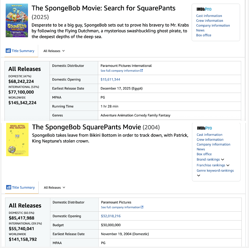Open the All Releases dropdown for the 2004 movie
The height and width of the screenshot is (248, 249).
tap(55, 188)
